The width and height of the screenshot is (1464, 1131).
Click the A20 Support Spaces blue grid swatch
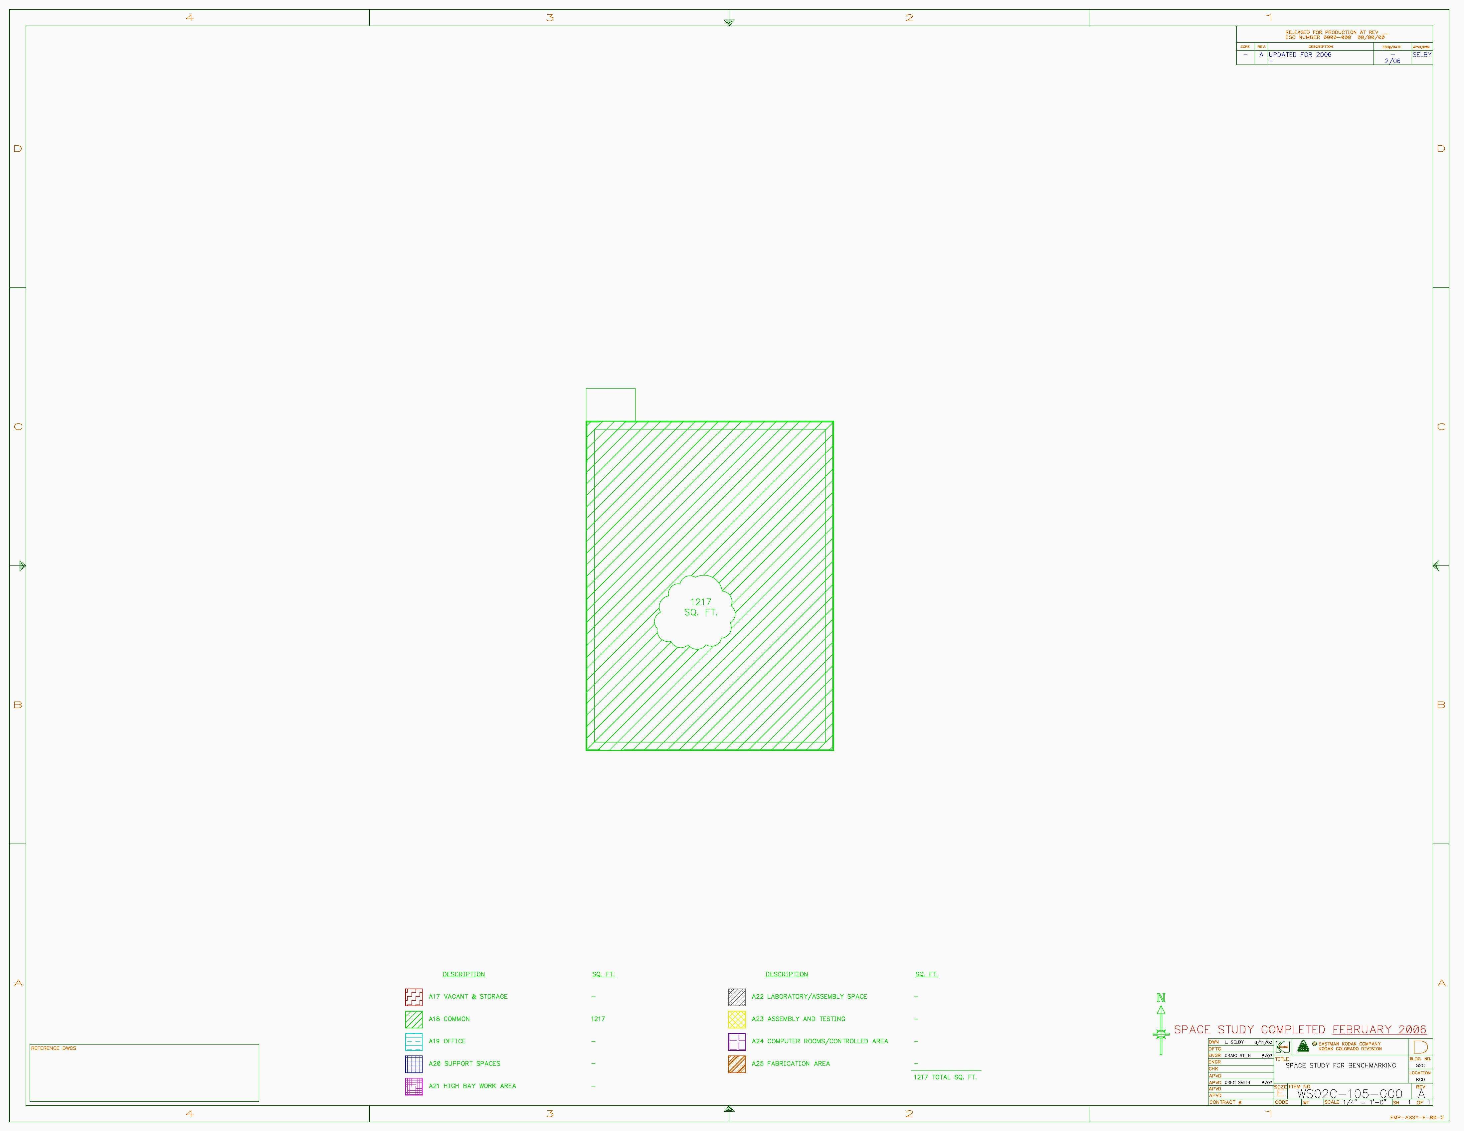414,1064
